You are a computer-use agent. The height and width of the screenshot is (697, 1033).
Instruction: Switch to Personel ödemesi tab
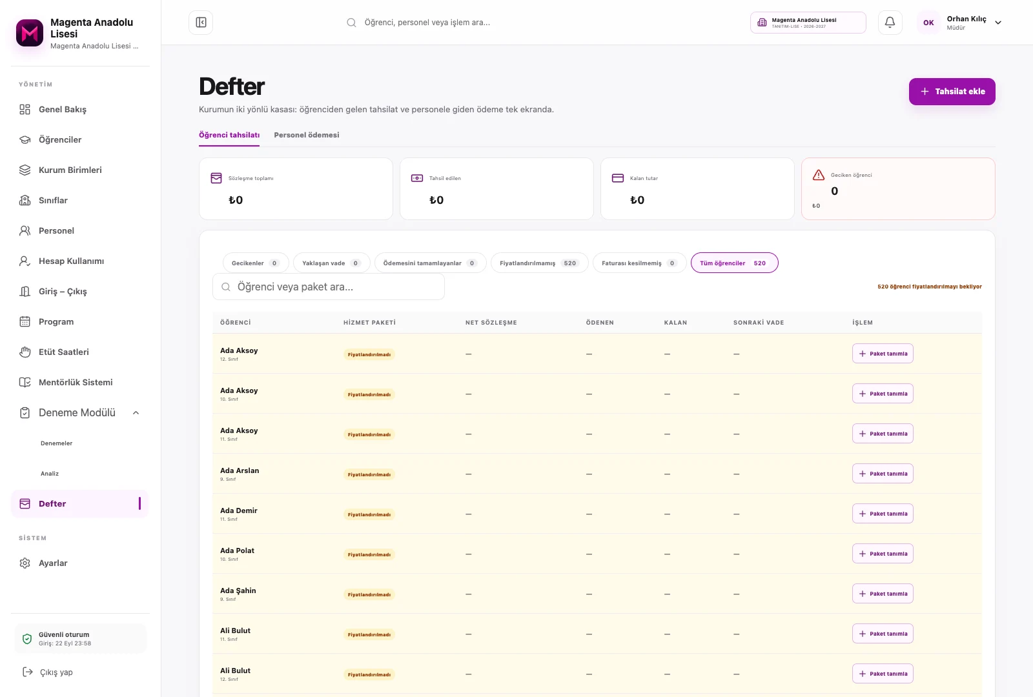[x=307, y=135]
